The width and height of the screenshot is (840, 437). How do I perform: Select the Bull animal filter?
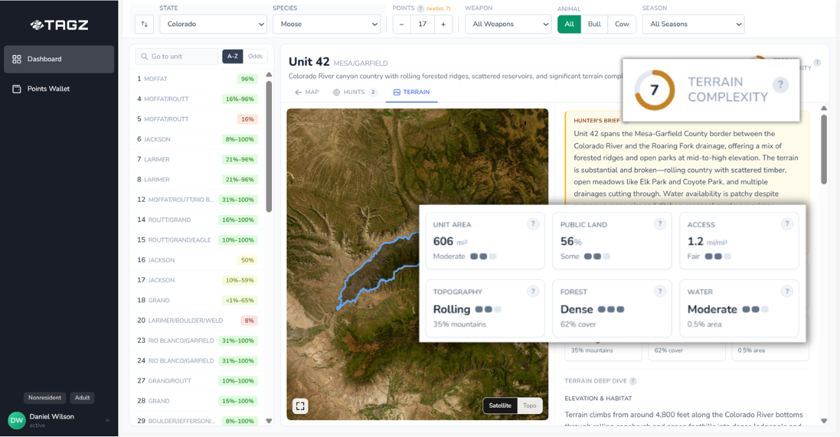point(594,24)
